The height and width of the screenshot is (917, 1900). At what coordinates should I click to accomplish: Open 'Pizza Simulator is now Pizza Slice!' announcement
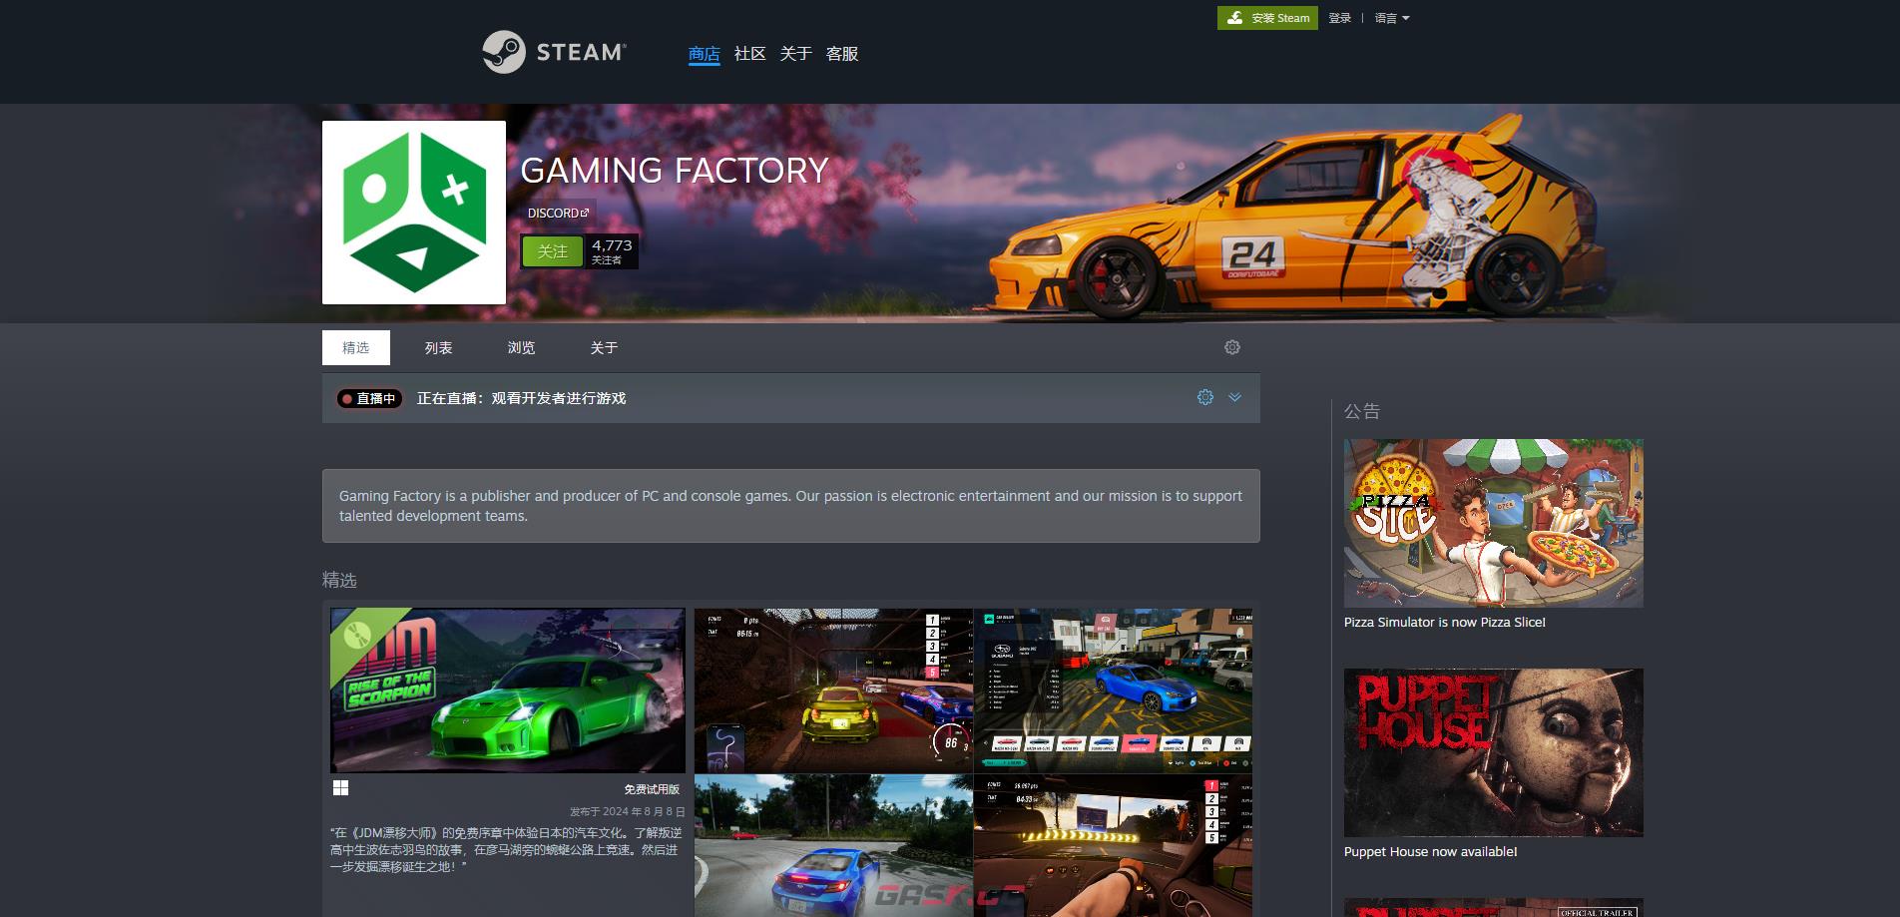coord(1444,623)
